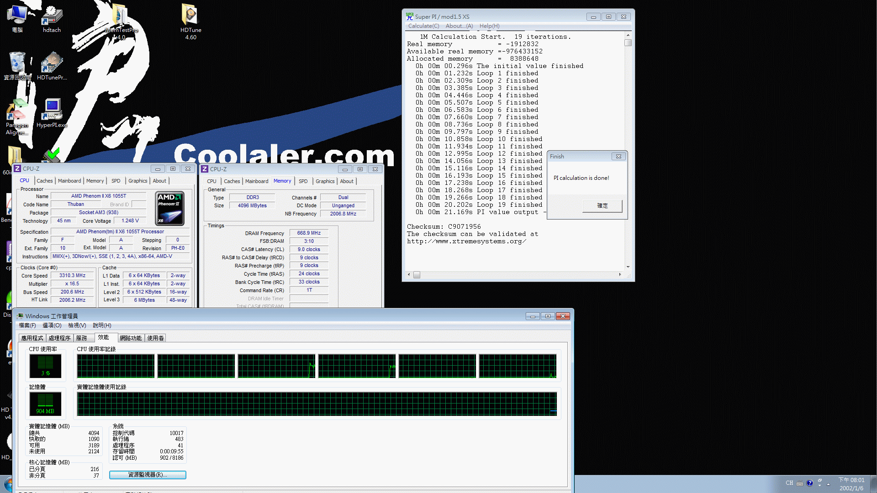Open the 電腦 (Computer) desktop icon
This screenshot has height=493, width=877.
pyautogui.click(x=17, y=18)
